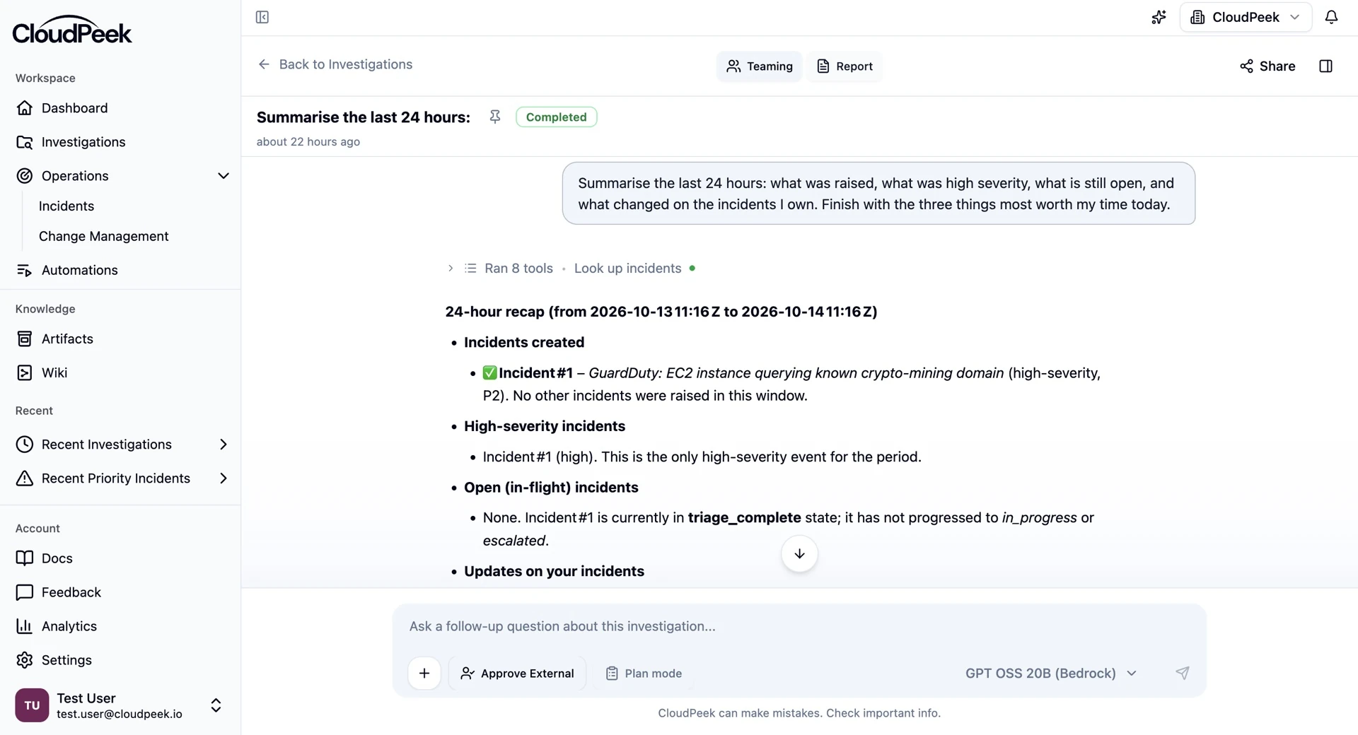Go back to Investigations
Image resolution: width=1358 pixels, height=735 pixels.
(335, 64)
